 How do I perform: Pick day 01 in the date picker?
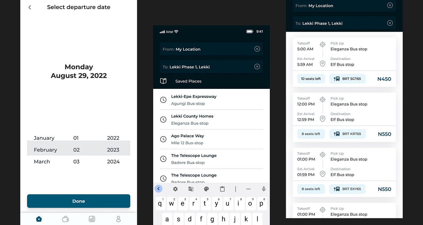76,138
